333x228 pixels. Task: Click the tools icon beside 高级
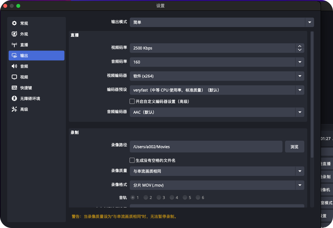click(x=14, y=109)
